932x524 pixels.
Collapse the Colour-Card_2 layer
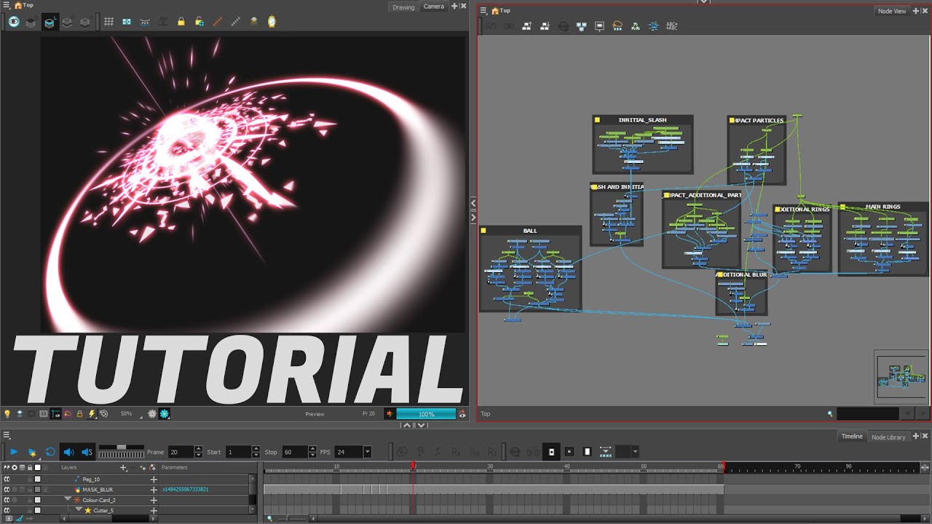[68, 499]
